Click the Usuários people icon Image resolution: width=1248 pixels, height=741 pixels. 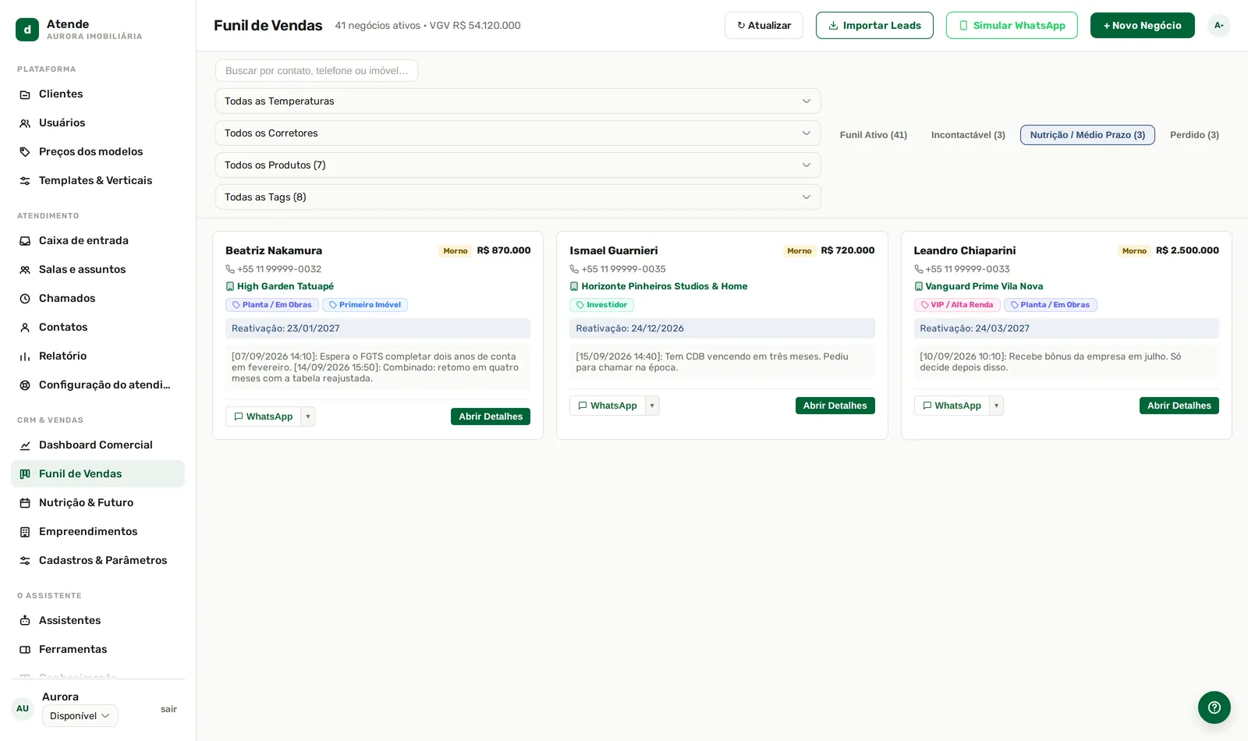click(25, 123)
